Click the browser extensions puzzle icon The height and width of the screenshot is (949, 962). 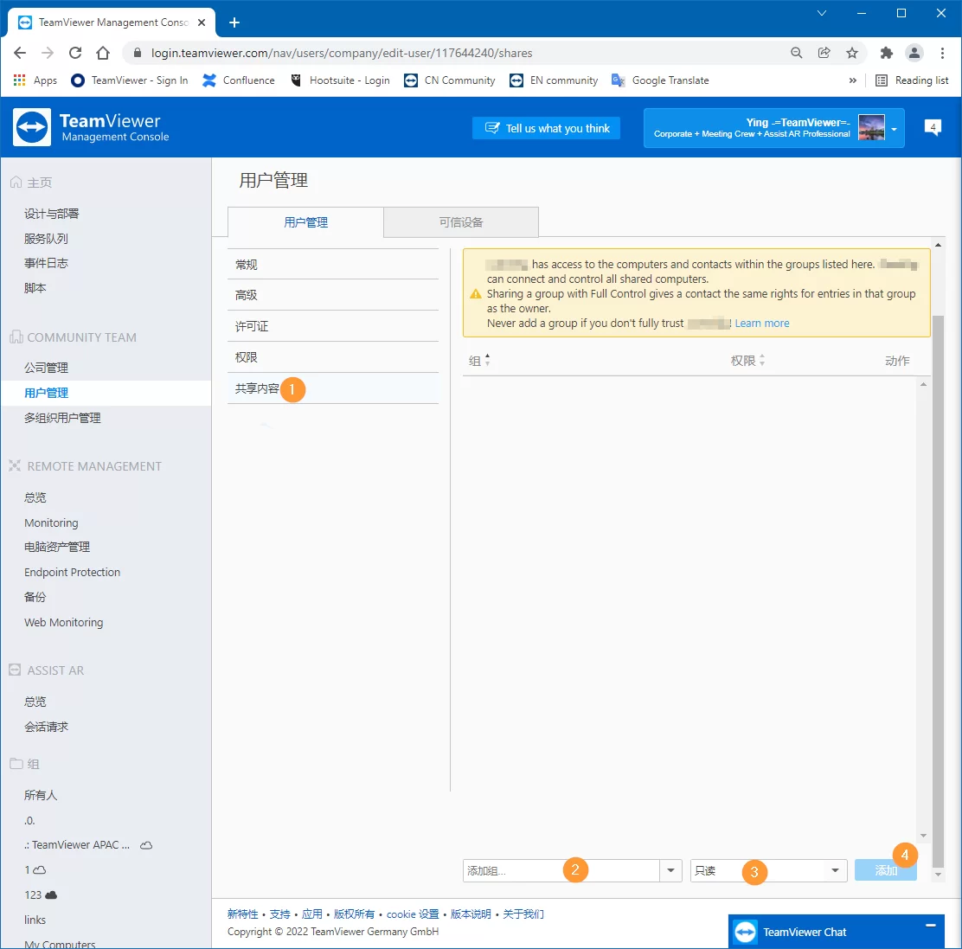pos(886,53)
